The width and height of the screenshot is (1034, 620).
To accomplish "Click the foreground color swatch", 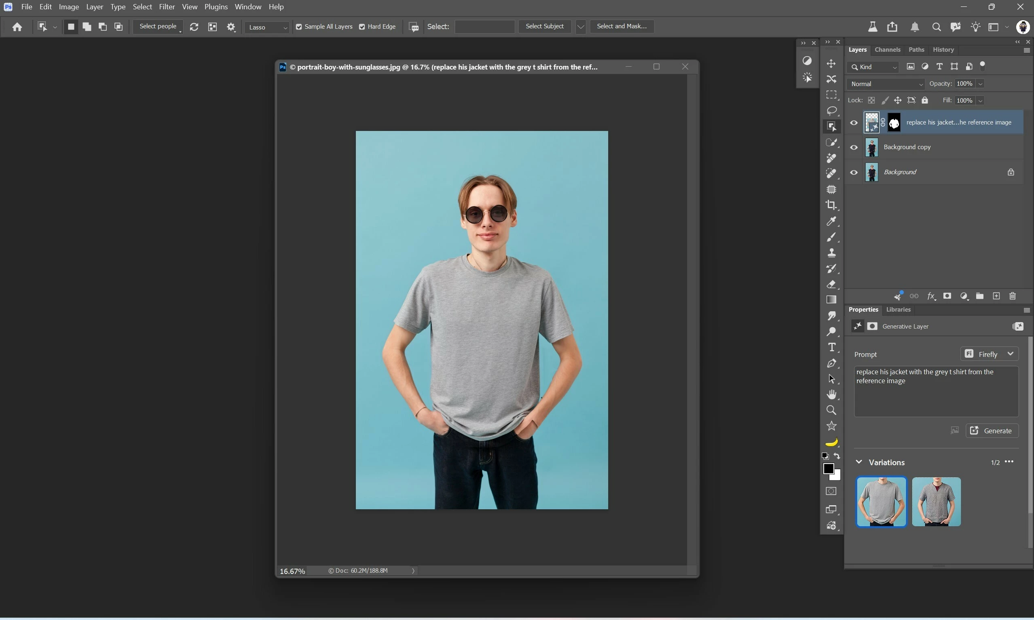I will [828, 469].
